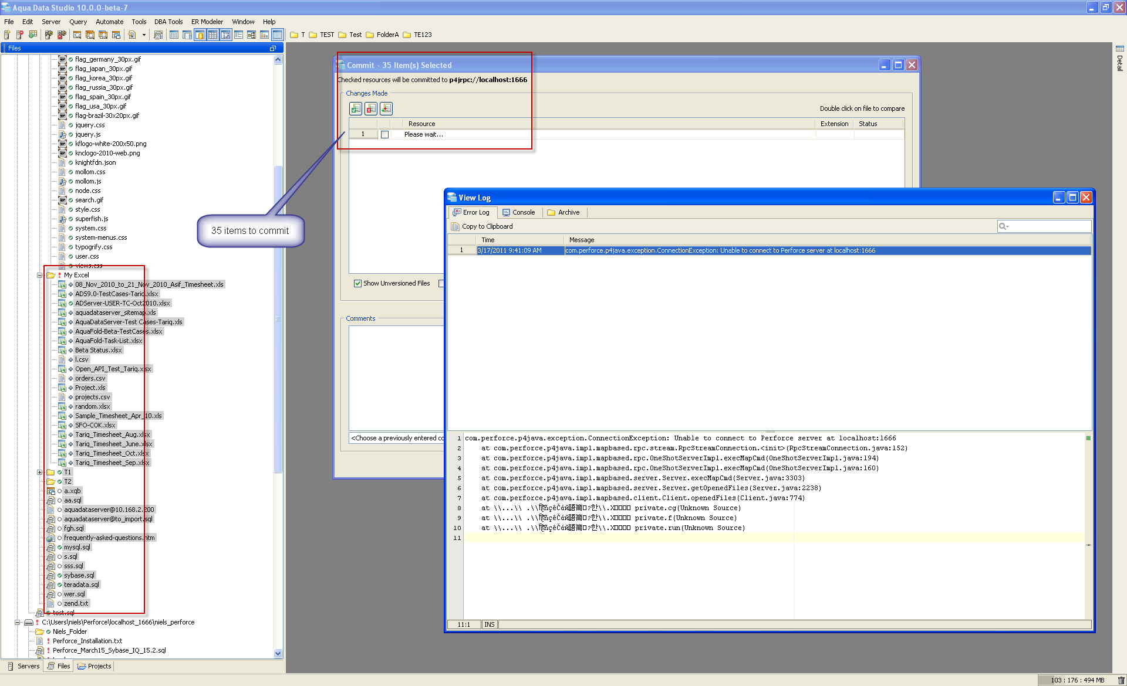
Task: Toggle the highlighted grid layout toolbar button
Action: [x=212, y=35]
